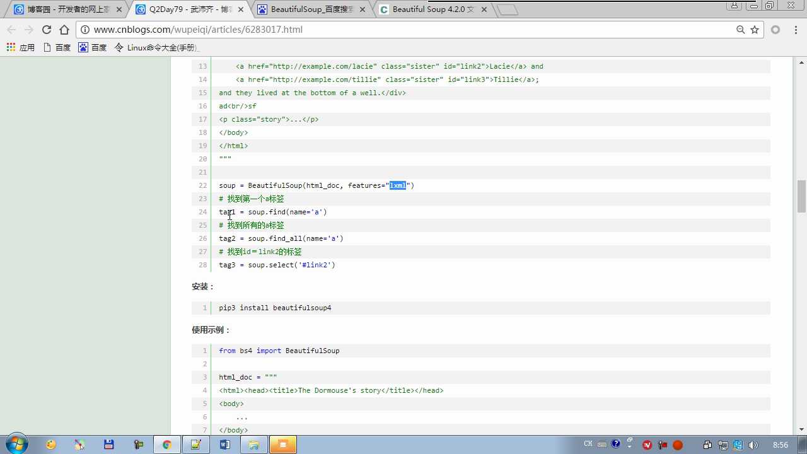
Task: Click the '使用示例：' heading
Action: point(212,330)
